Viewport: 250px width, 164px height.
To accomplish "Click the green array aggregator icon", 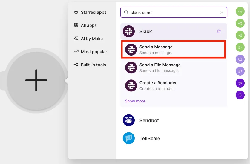I will [240, 35].
